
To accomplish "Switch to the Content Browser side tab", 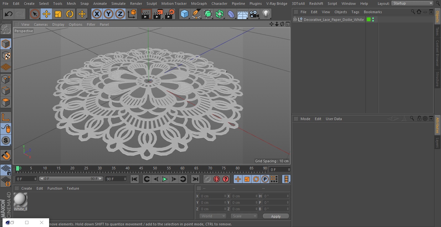I will [437, 53].
